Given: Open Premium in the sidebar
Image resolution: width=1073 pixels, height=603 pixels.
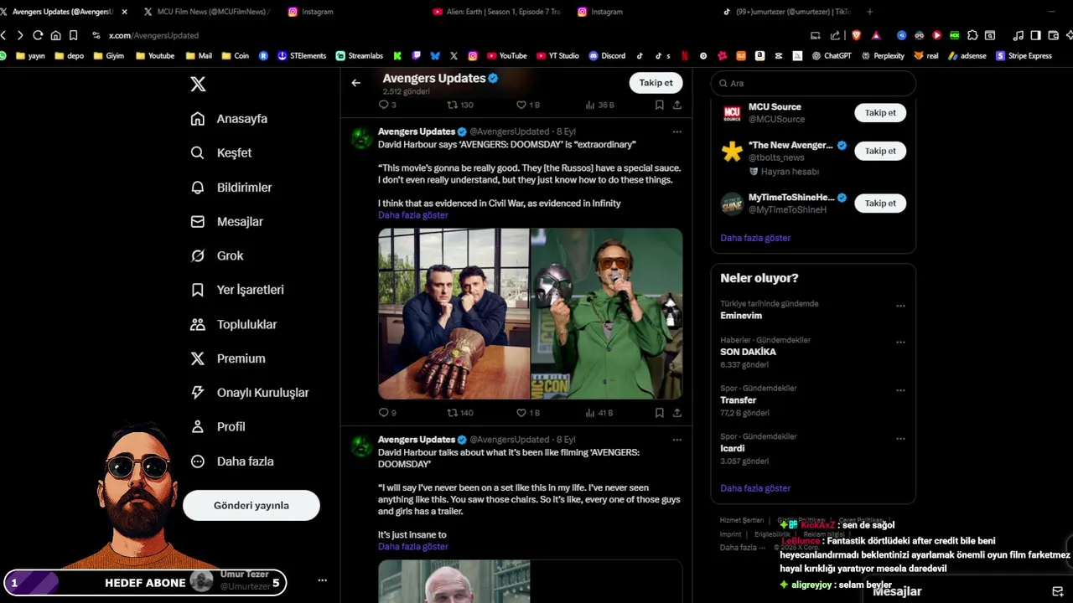Looking at the screenshot, I should click(x=228, y=358).
